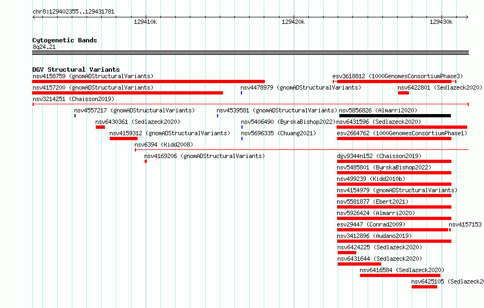Select the nsv4157200 variant bar label
The image size is (484, 308).
[93, 87]
